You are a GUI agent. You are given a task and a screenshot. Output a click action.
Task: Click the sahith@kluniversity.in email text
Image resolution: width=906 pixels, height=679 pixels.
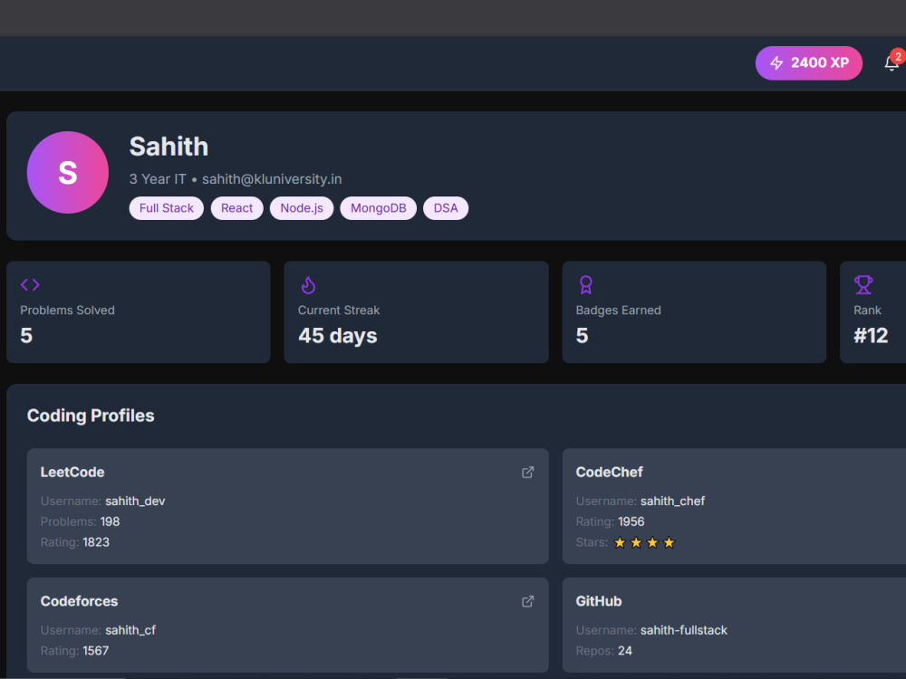tap(272, 179)
